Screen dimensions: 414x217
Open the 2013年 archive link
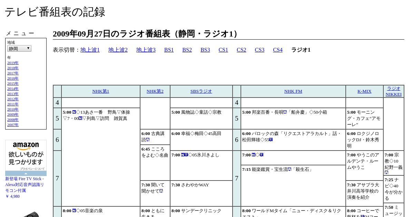[x=13, y=94]
